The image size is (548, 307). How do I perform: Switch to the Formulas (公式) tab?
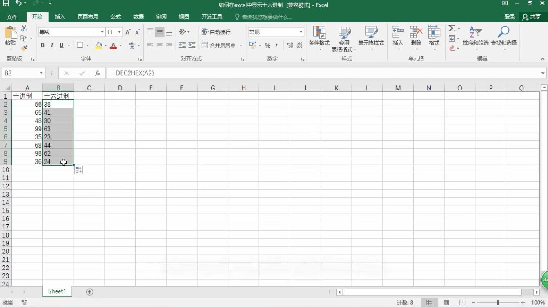tap(116, 17)
